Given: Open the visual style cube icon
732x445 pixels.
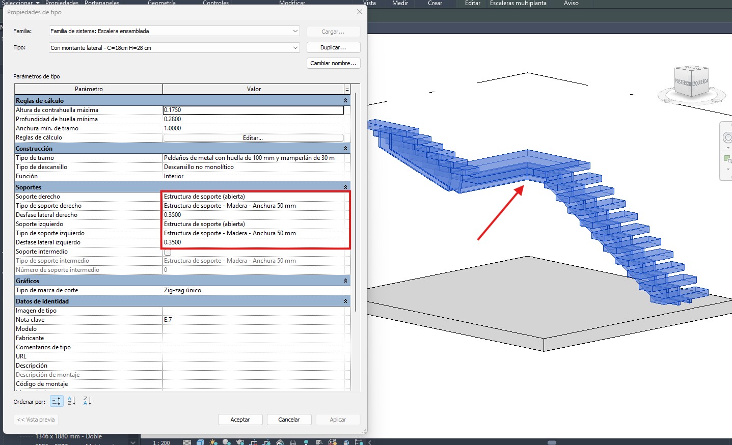Looking at the screenshot, I should pos(200,442).
